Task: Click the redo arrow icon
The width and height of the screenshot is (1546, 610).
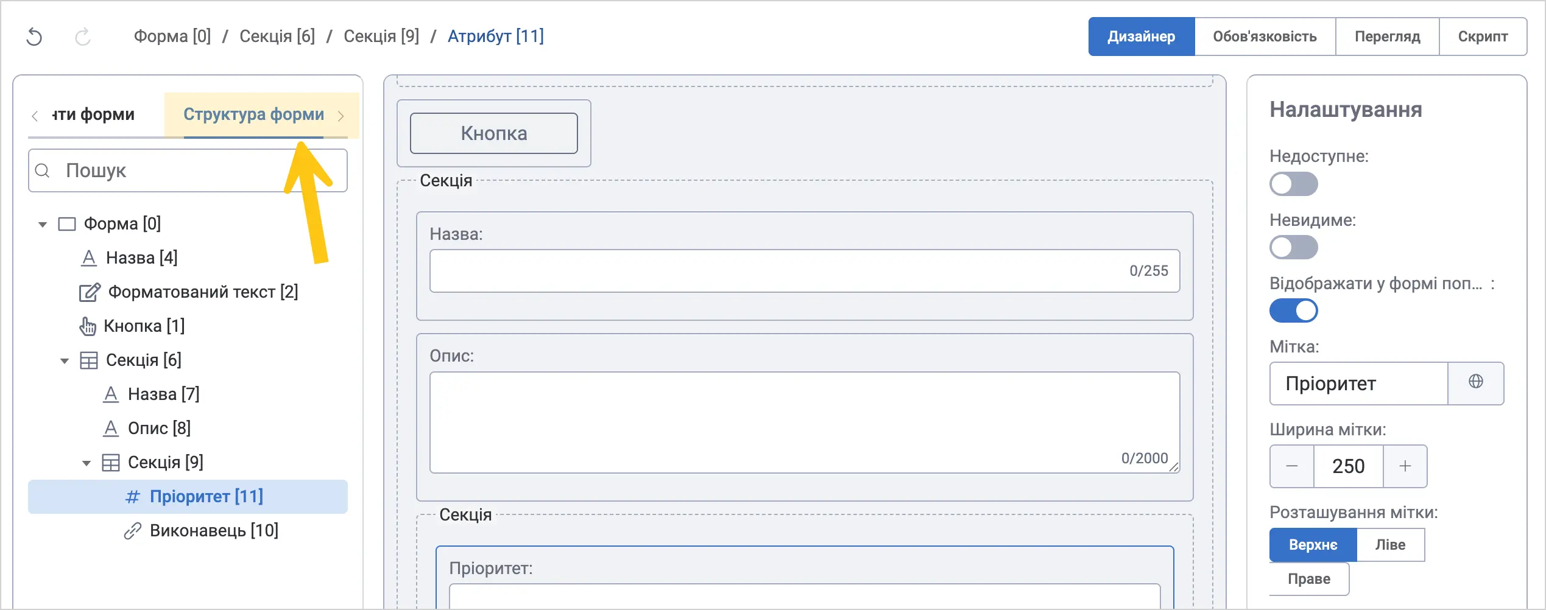Action: point(82,37)
